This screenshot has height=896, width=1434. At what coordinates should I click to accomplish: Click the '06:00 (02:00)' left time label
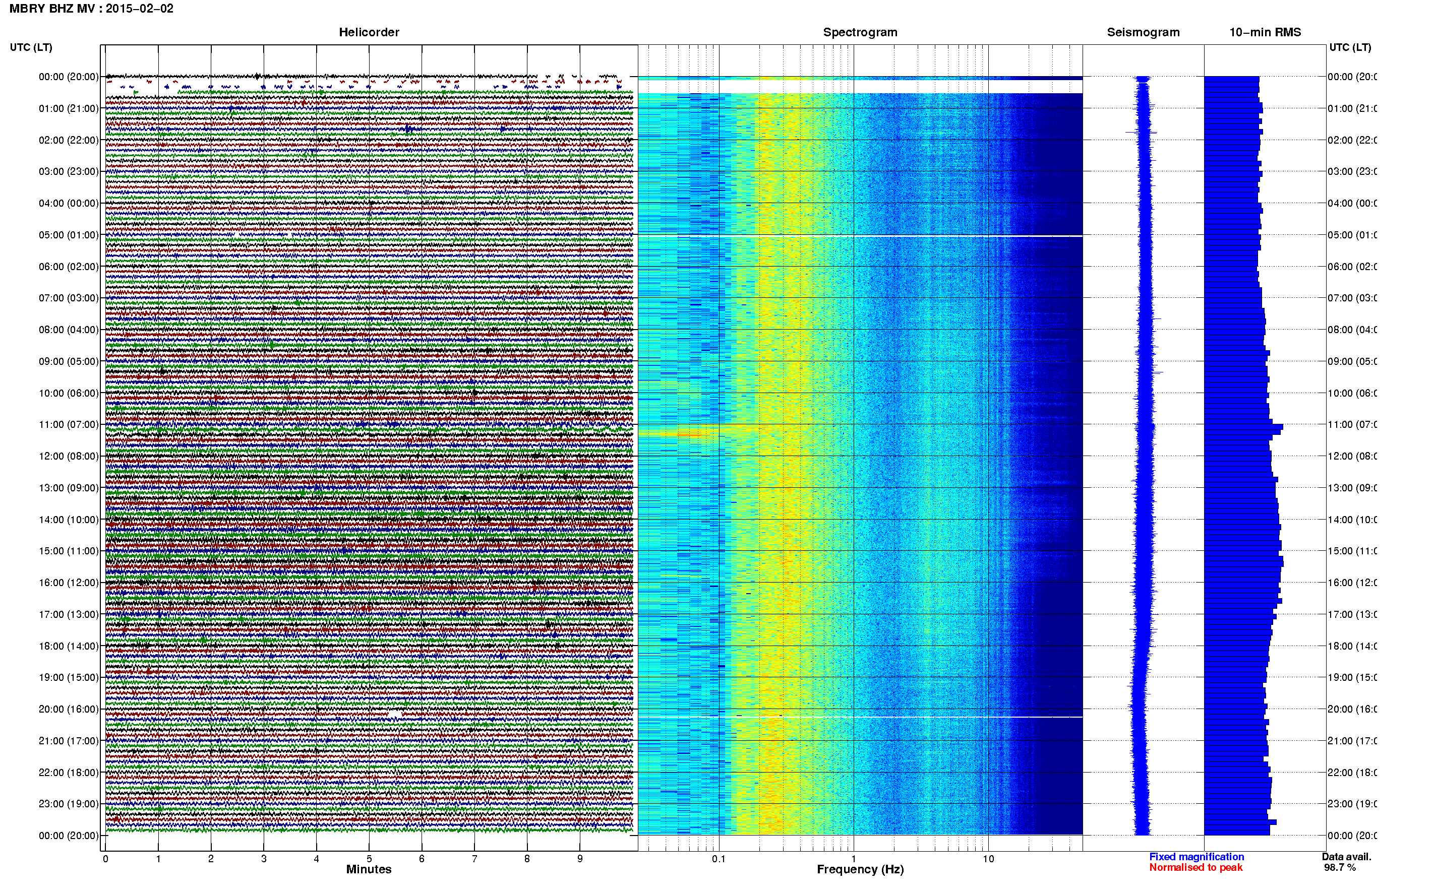click(69, 266)
